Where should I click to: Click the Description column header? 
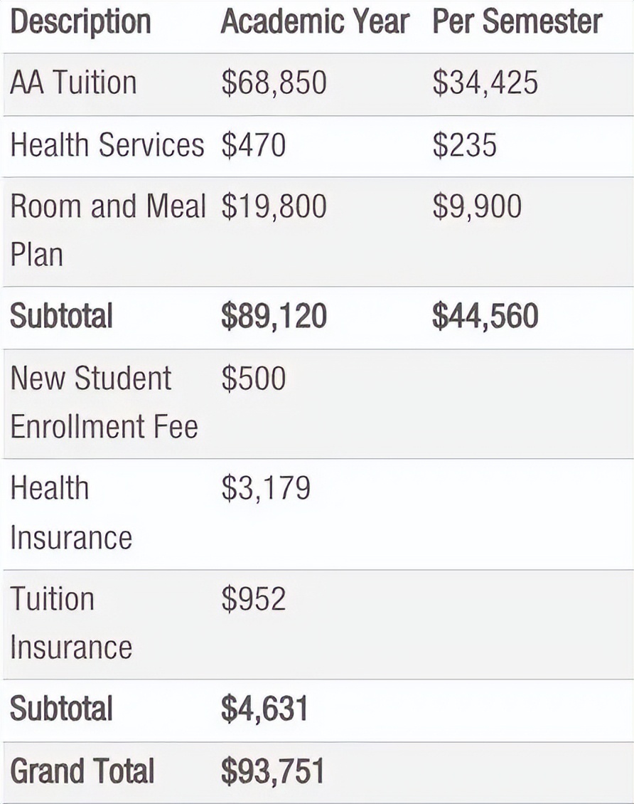tap(80, 22)
